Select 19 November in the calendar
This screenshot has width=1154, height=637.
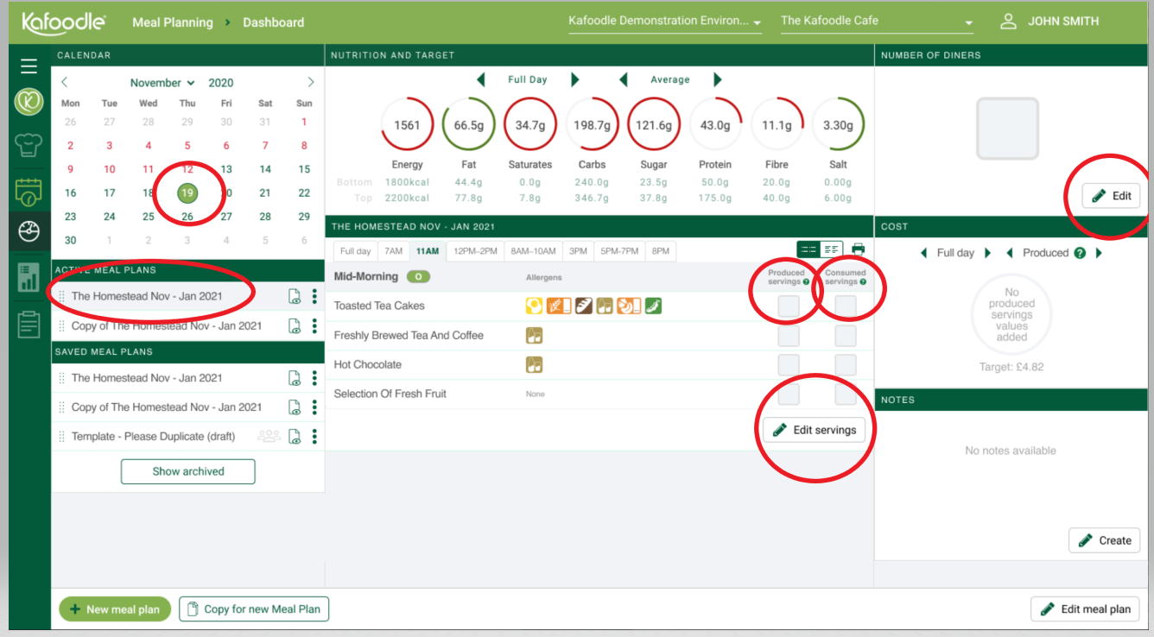[x=187, y=193]
